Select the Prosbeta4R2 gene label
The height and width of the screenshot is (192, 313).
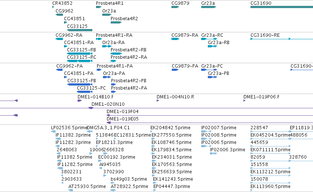click(x=124, y=18)
